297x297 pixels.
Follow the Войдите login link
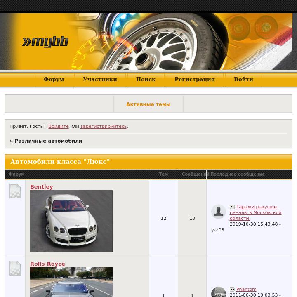click(x=59, y=126)
